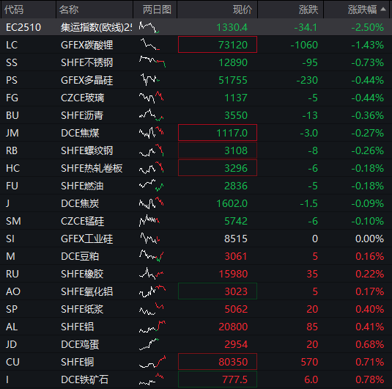The width and height of the screenshot is (392, 389).
Task: Click the BU code cell
Action: (12, 115)
